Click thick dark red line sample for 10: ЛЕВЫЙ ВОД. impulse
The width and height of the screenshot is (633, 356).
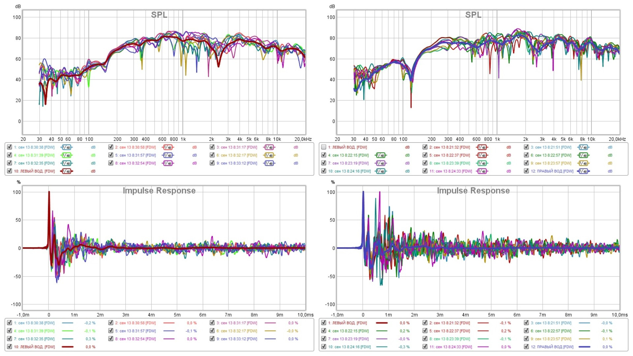click(68, 347)
